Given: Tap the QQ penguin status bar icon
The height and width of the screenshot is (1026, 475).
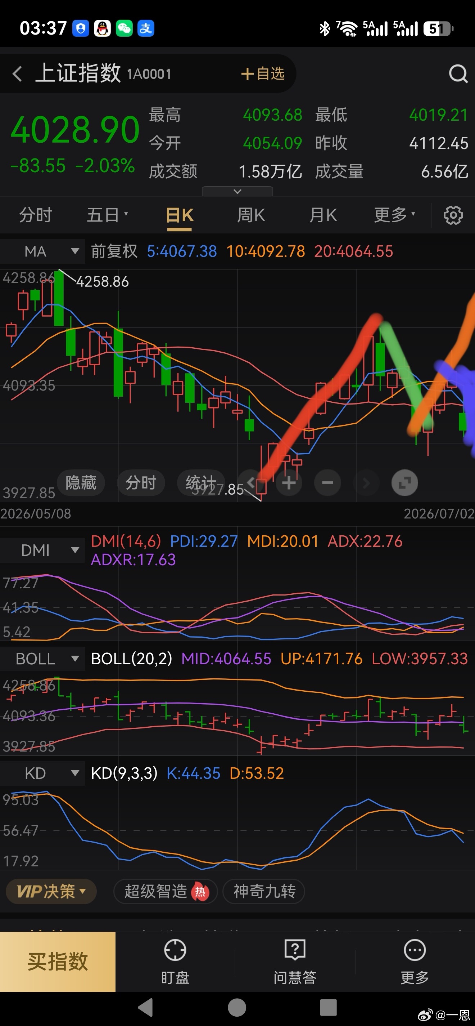Looking at the screenshot, I should tap(102, 28).
